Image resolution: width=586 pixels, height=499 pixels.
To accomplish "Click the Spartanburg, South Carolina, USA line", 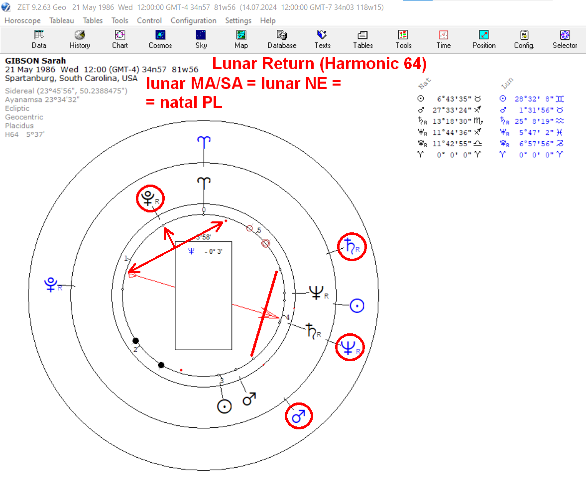I will tap(71, 78).
